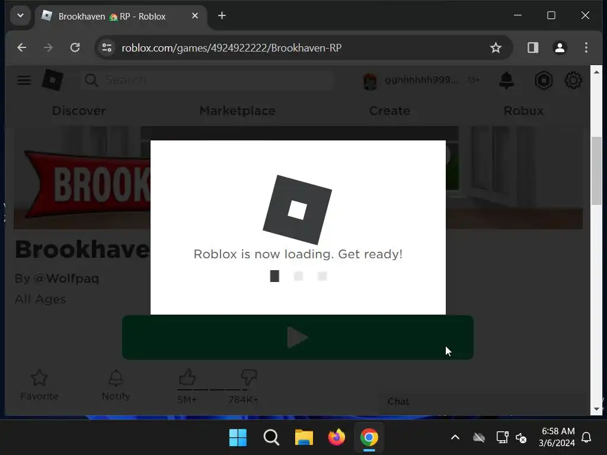Bookmark this page with the star icon
The width and height of the screenshot is (607, 455).
[496, 47]
